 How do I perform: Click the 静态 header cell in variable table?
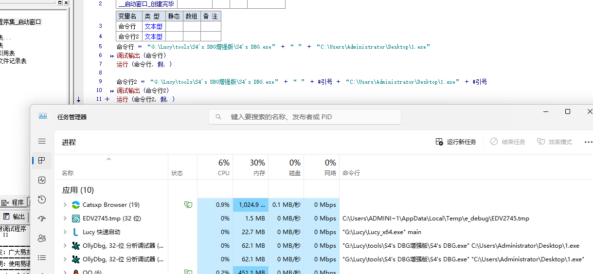pos(174,16)
